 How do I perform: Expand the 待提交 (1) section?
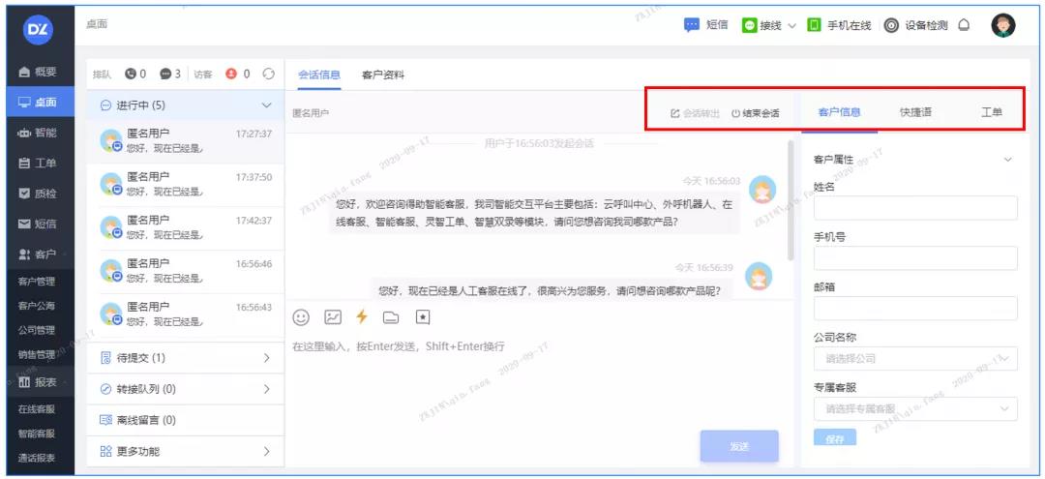click(x=184, y=358)
